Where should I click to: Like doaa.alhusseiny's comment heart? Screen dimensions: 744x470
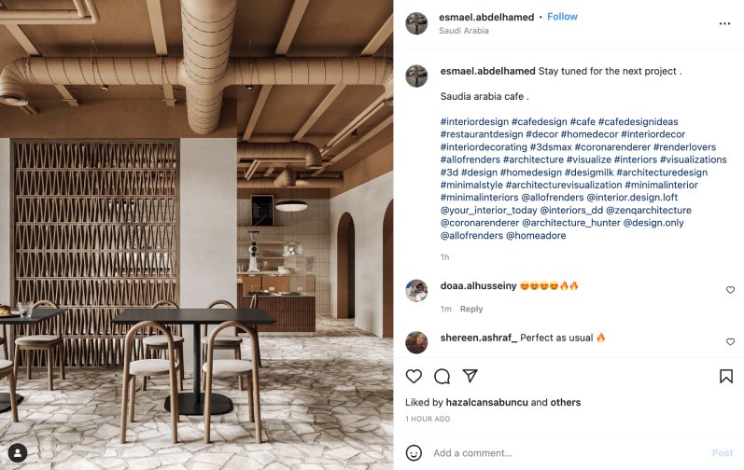pyautogui.click(x=730, y=290)
